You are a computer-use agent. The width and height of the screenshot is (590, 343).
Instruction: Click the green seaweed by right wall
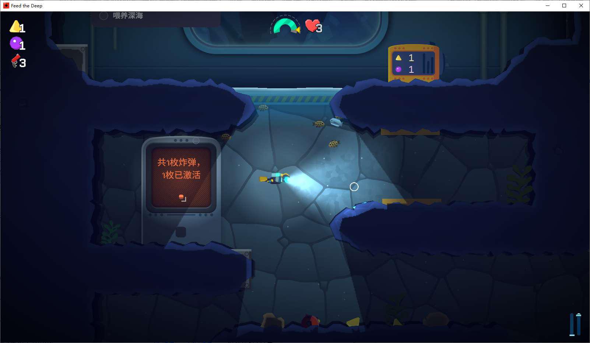pos(519,184)
